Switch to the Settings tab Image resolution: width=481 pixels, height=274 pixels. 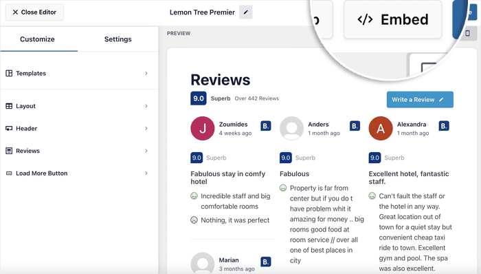point(118,39)
